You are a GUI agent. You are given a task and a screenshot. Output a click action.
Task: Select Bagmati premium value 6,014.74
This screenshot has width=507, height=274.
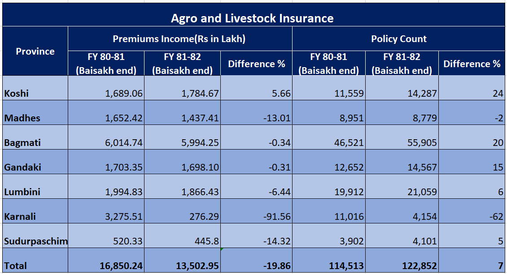(x=106, y=143)
